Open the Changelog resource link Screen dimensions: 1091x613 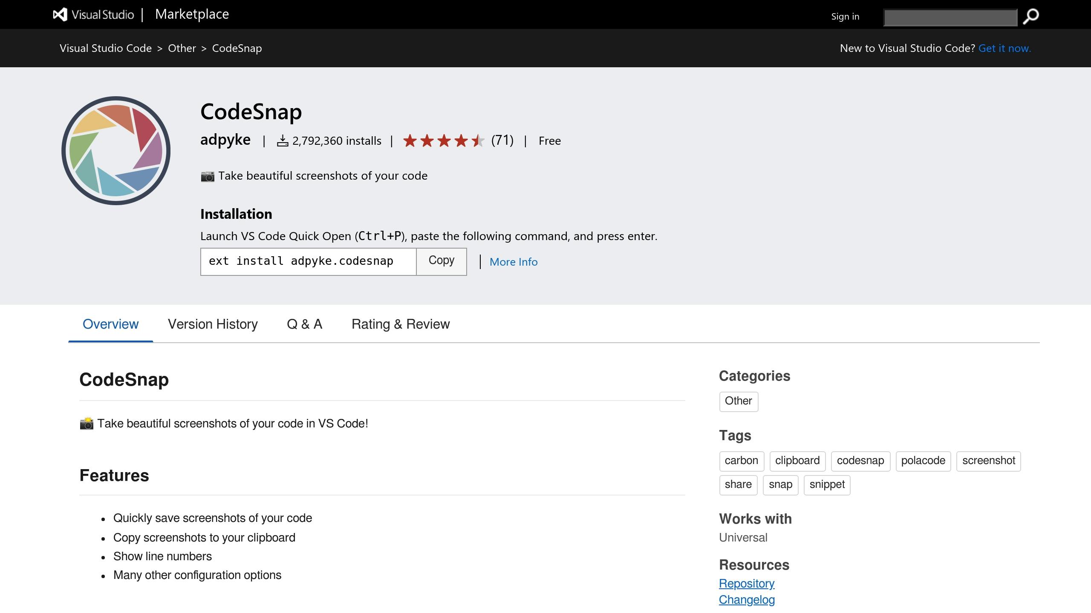coord(747,600)
